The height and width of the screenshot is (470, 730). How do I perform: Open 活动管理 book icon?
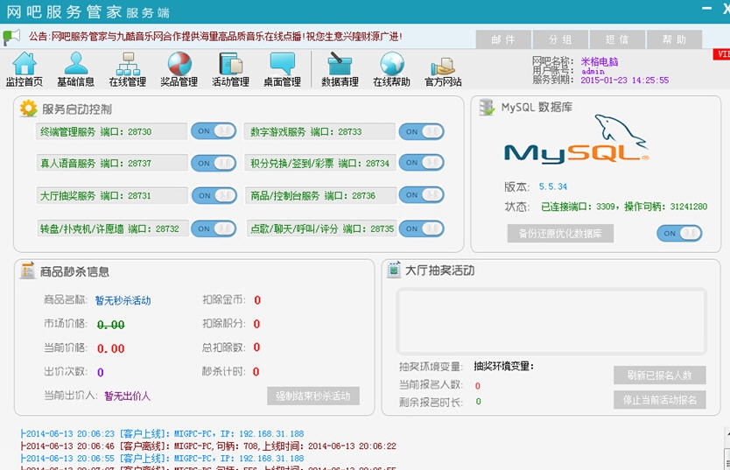point(231,69)
